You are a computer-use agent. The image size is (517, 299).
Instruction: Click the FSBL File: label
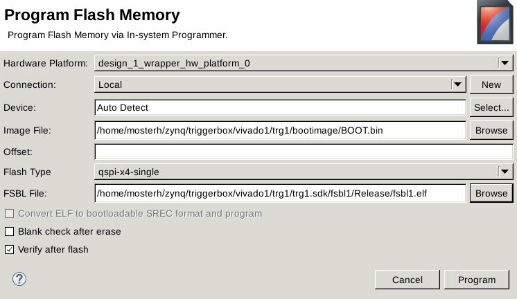click(x=25, y=193)
